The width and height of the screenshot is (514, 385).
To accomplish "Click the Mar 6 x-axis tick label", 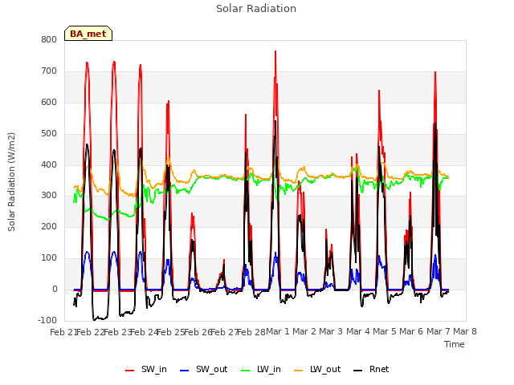I will coord(411,331).
